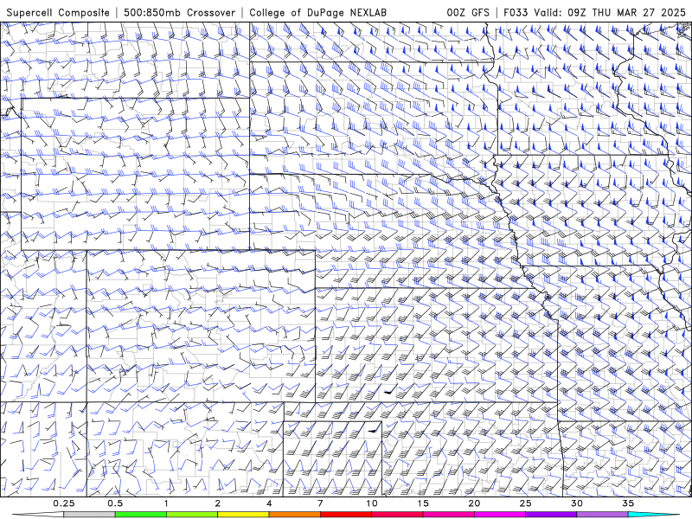
Task: Click the legend value "0.25"
Action: click(x=63, y=503)
